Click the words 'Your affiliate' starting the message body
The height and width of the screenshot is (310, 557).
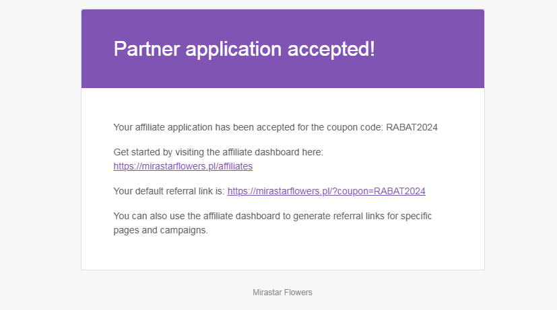[139, 127]
